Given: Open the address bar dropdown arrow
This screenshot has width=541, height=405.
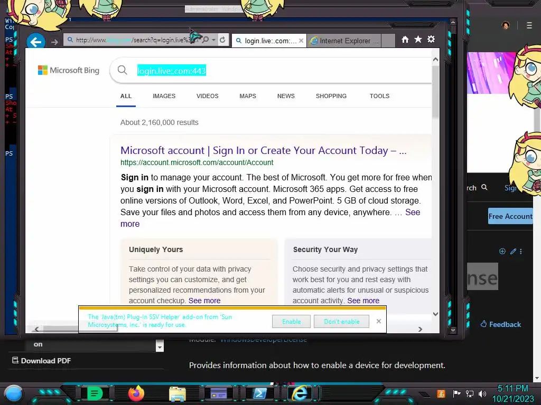Looking at the screenshot, I should [213, 40].
